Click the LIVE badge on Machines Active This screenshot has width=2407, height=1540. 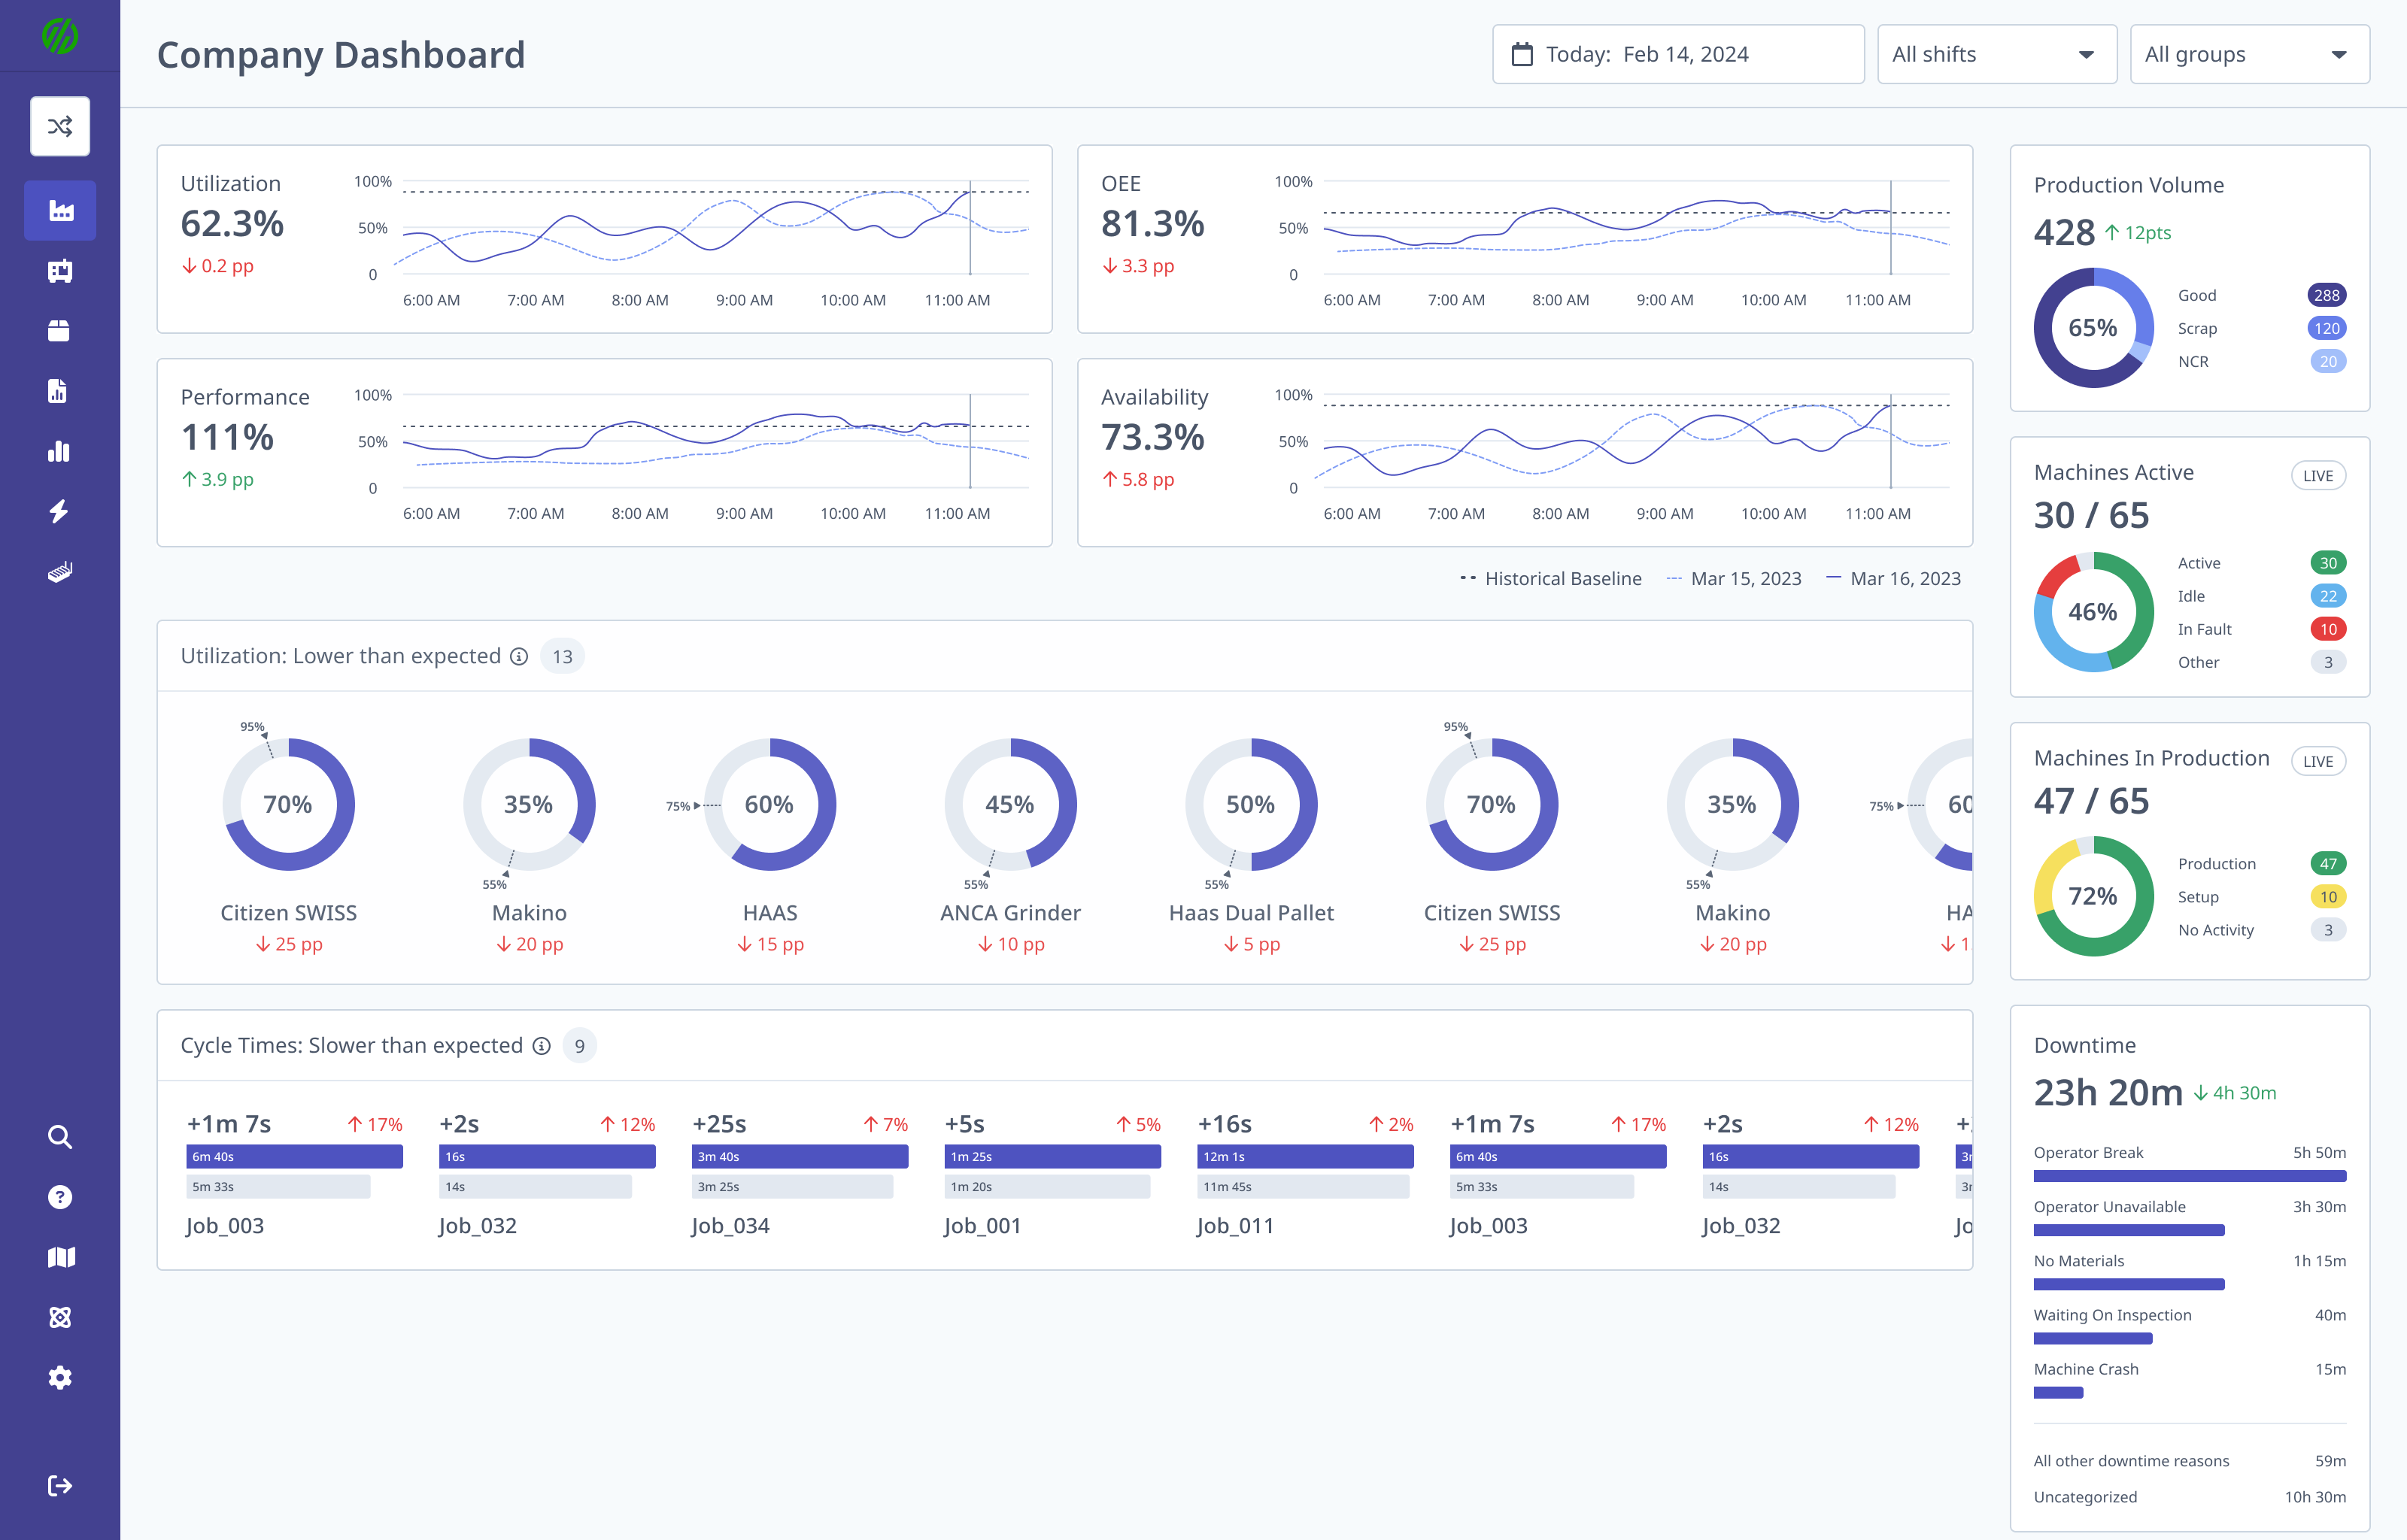[x=2318, y=475]
